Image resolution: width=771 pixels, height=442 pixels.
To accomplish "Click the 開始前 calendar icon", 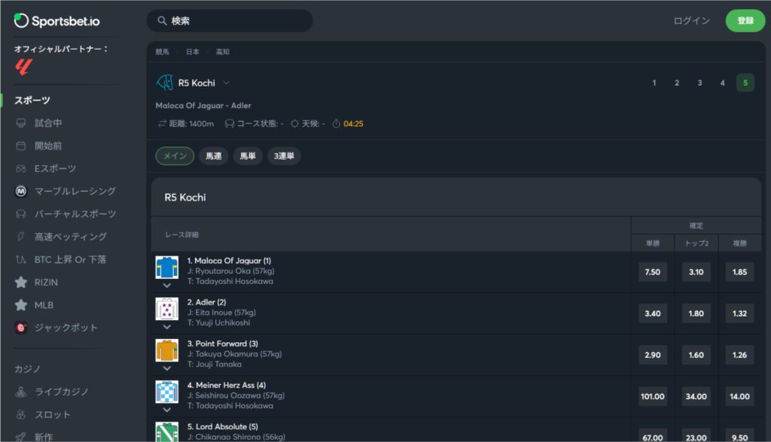I will pyautogui.click(x=20, y=146).
